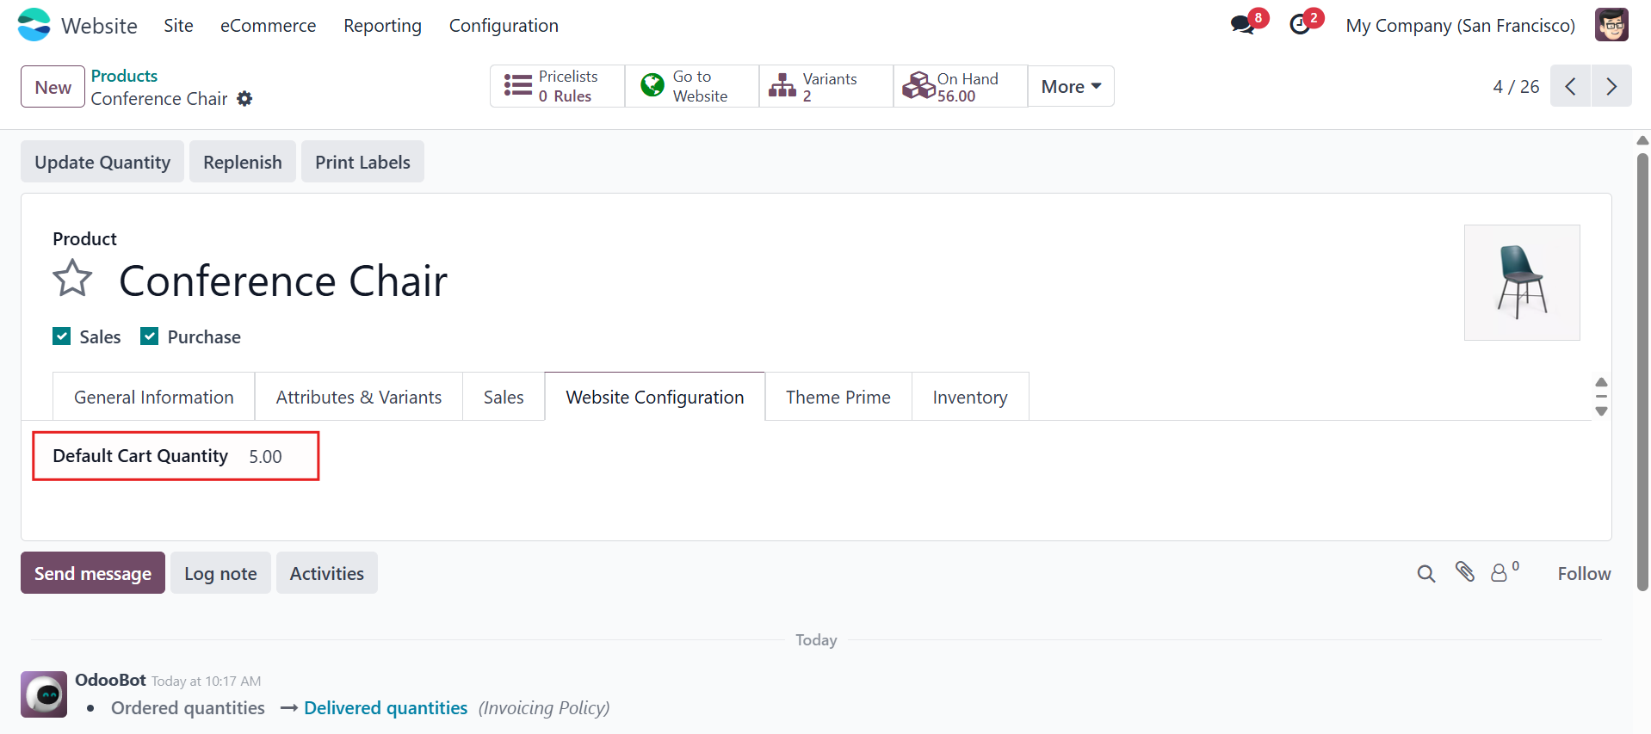Screen dimensions: 1651x734
Task: Click the Website app name in navbar
Action: click(x=99, y=26)
